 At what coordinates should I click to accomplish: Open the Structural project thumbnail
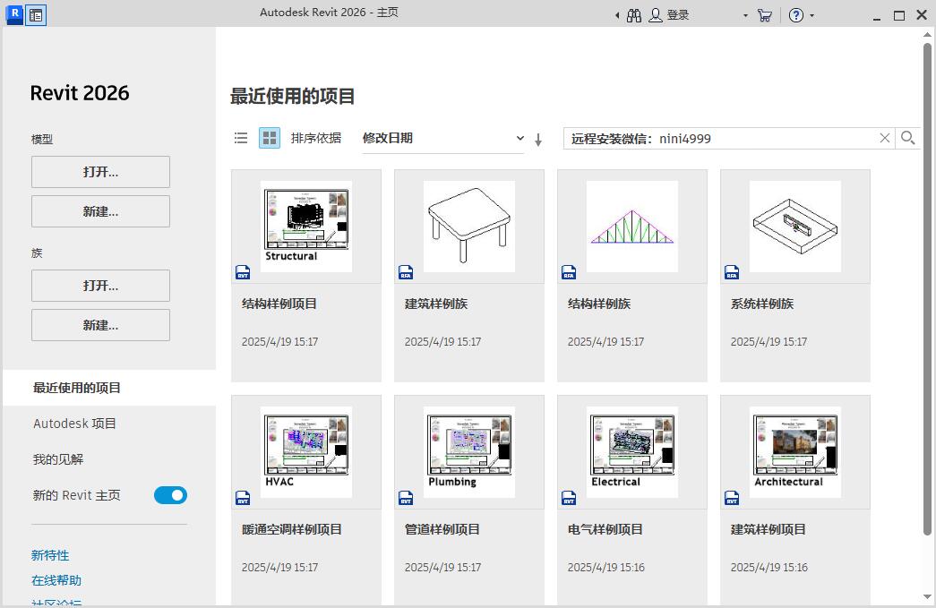[x=306, y=227]
